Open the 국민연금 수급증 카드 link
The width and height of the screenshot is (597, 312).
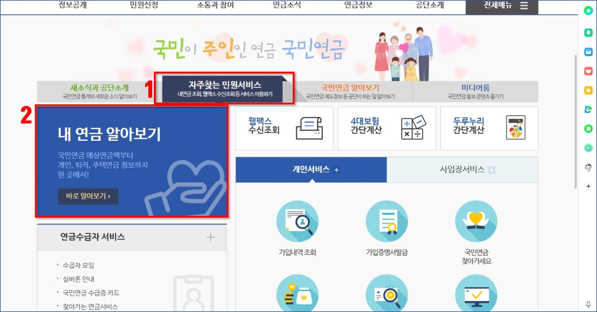(91, 293)
